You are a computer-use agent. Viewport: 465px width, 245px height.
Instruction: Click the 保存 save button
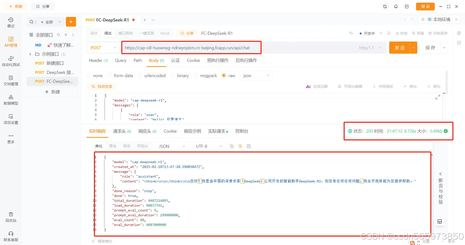click(430, 48)
